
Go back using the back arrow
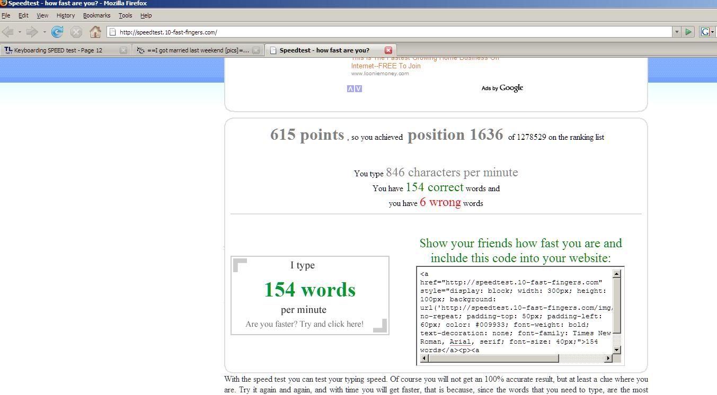click(x=8, y=32)
